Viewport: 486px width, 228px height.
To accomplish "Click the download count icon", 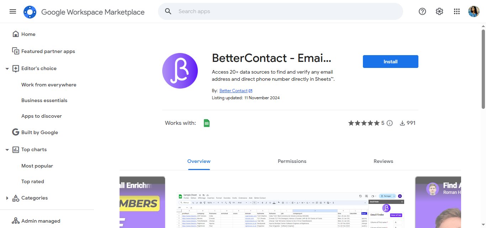I will [402, 123].
